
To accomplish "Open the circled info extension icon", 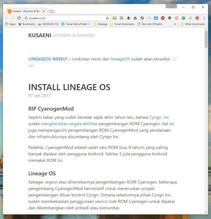I will point(121,18).
